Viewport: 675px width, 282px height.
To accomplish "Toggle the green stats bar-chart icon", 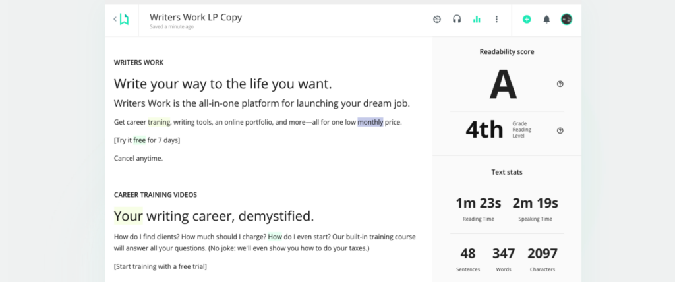I will click(x=477, y=19).
